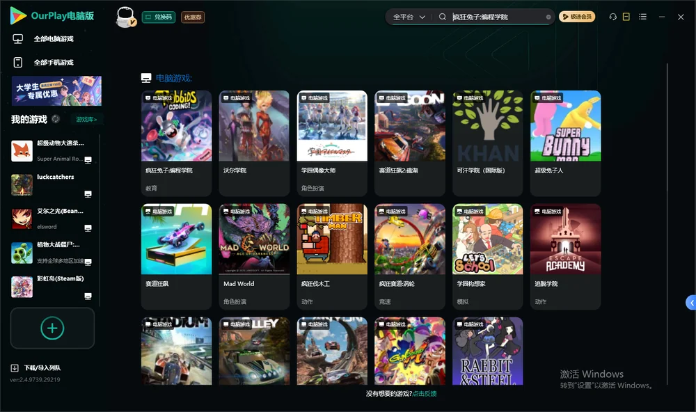696x412 pixels.
Task: Click the PC icon on luckcatchers row
Action: click(x=88, y=194)
